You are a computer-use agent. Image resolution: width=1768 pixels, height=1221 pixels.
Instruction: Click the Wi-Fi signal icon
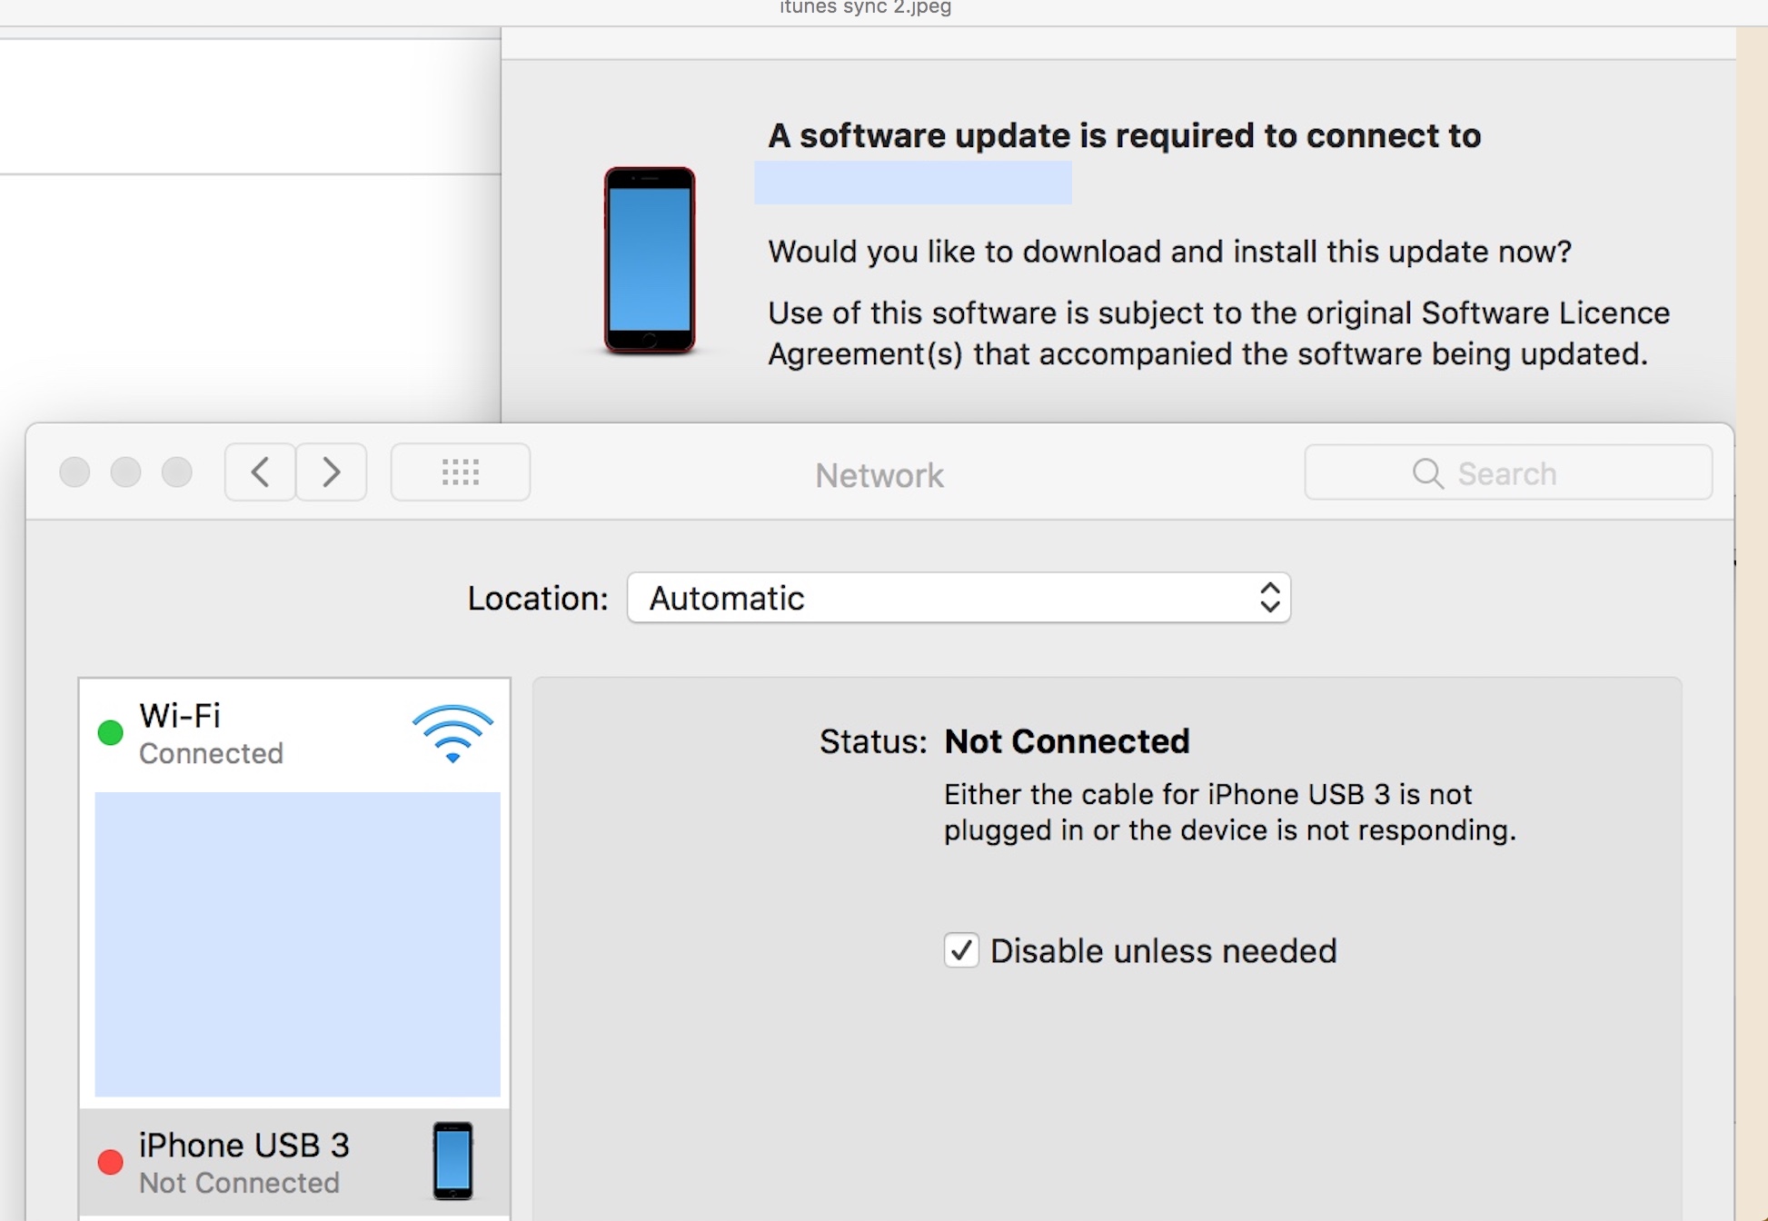point(452,733)
